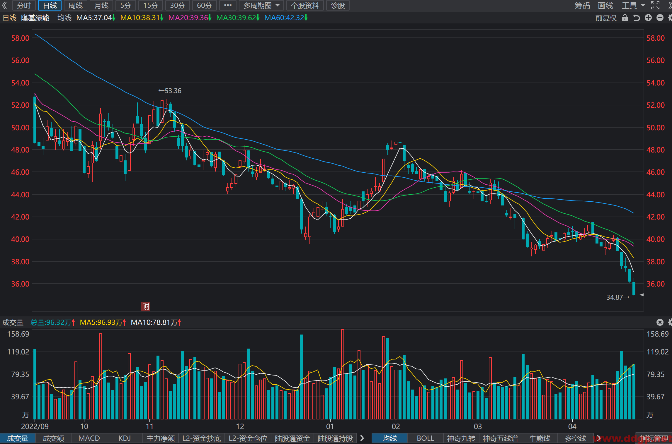This screenshot has height=444, width=672.
Task: Switch to 5分 minute chart
Action: tap(126, 5)
